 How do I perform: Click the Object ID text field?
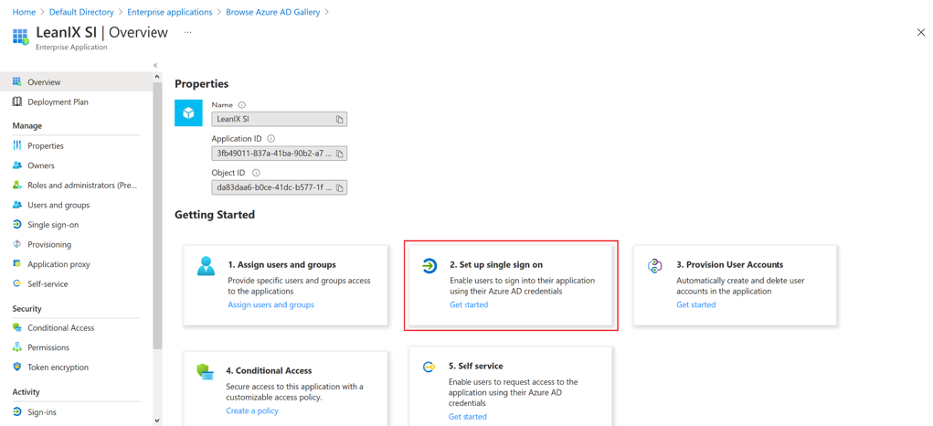coord(279,188)
